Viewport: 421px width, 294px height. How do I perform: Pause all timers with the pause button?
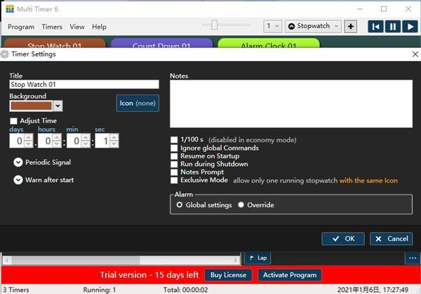pos(392,27)
